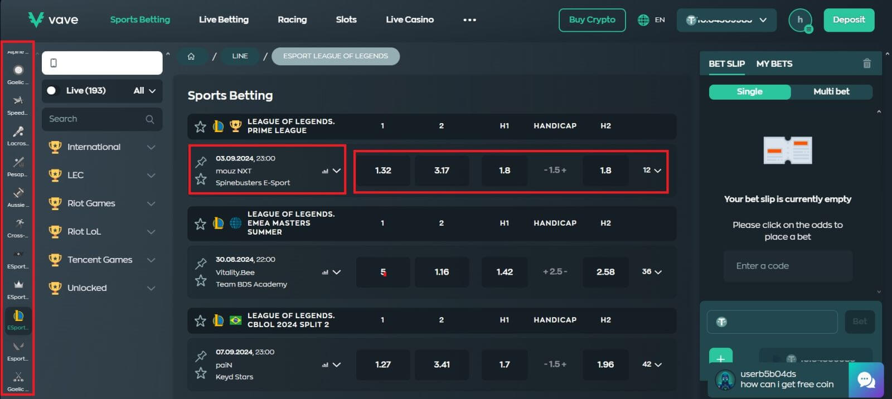The width and height of the screenshot is (892, 399).
Task: Open the three-dots more menu
Action: [x=469, y=20]
